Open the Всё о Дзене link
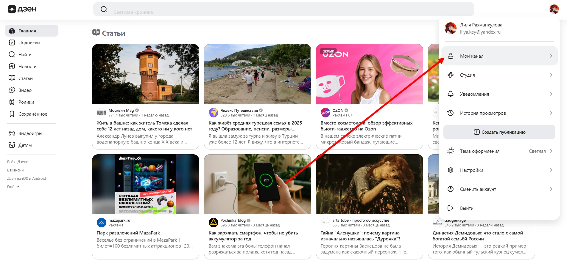The width and height of the screenshot is (567, 263). click(18, 162)
